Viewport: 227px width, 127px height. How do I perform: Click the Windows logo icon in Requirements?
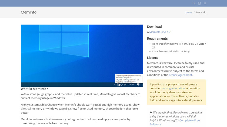click(x=153, y=44)
